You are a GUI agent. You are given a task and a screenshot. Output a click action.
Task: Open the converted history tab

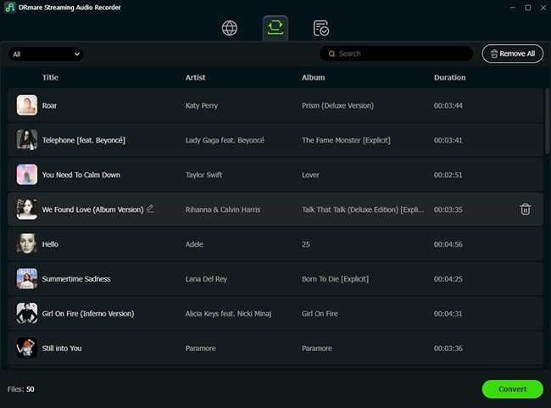coord(320,28)
